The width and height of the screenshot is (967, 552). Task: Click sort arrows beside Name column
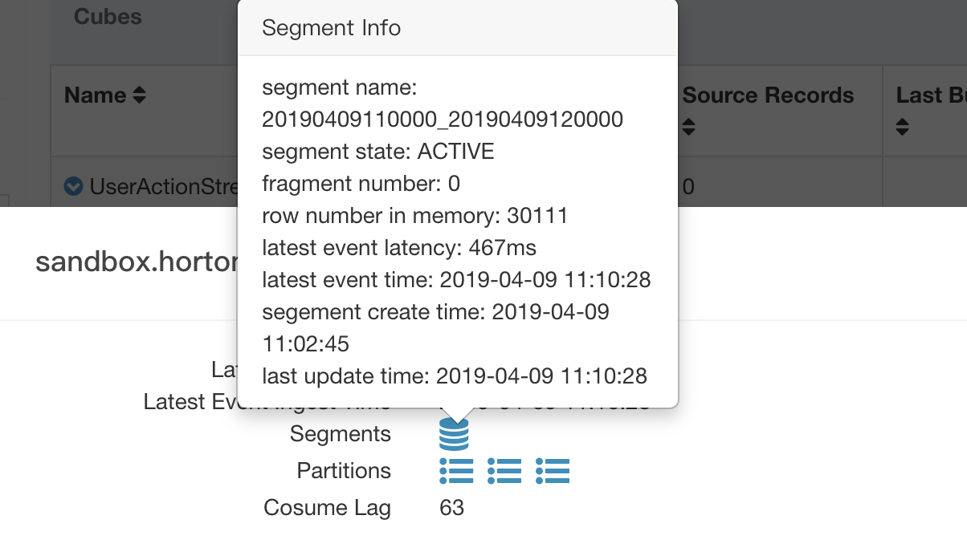pyautogui.click(x=139, y=95)
